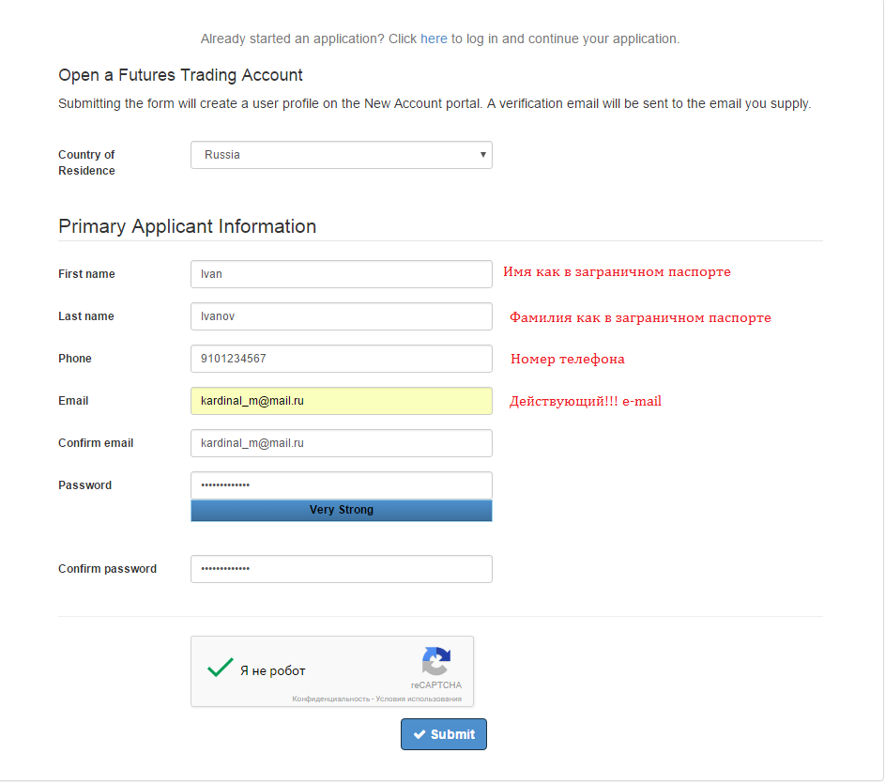
Task: Focus the Confirm email field
Action: tap(342, 443)
